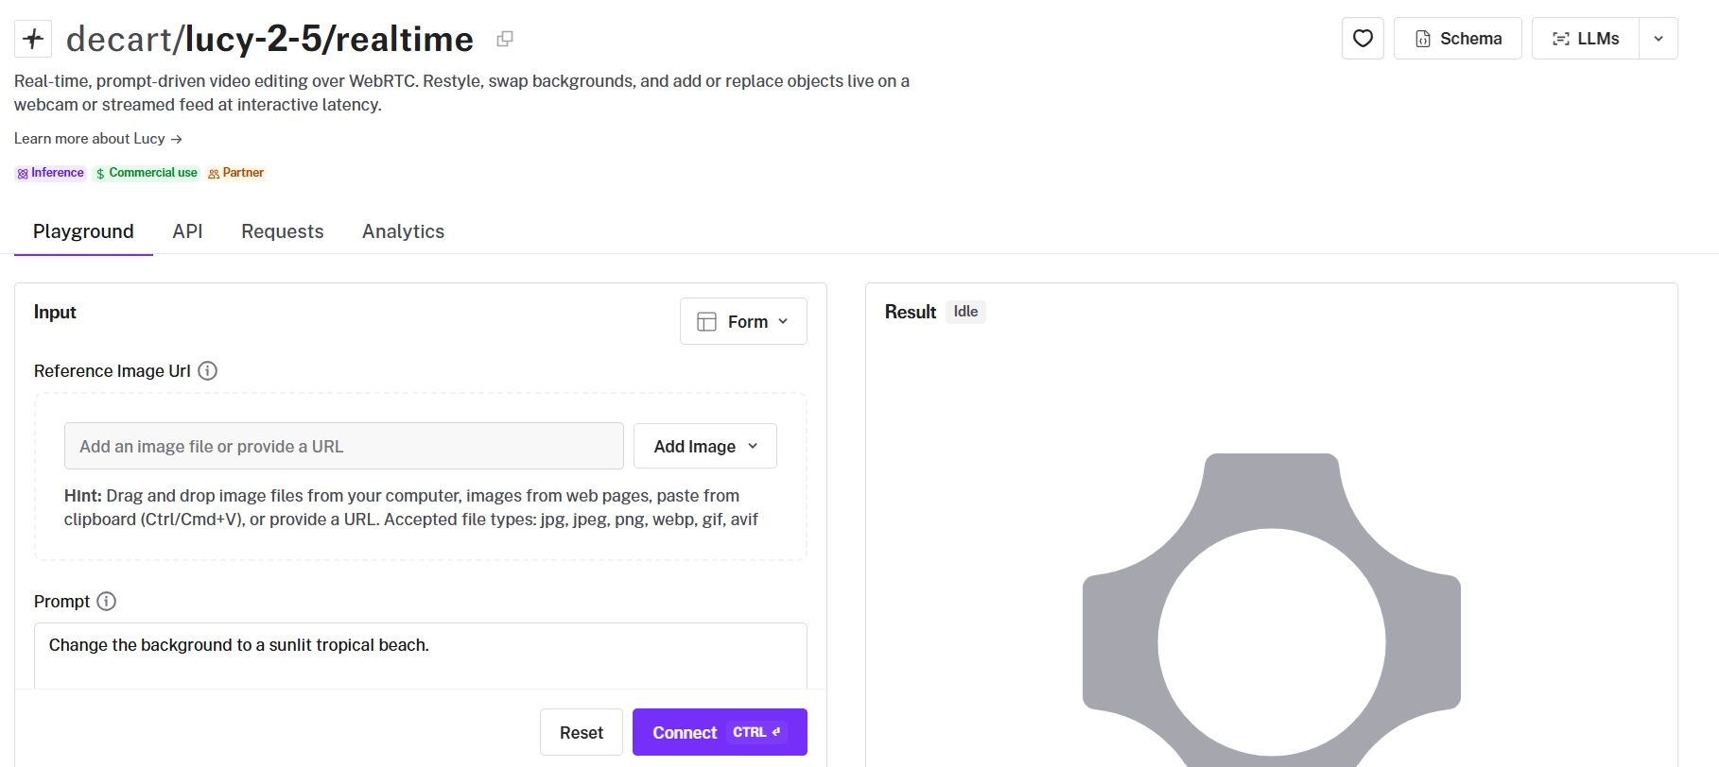Select the Playground tab
Viewport: 1719px width, 767px height.
[x=83, y=231]
